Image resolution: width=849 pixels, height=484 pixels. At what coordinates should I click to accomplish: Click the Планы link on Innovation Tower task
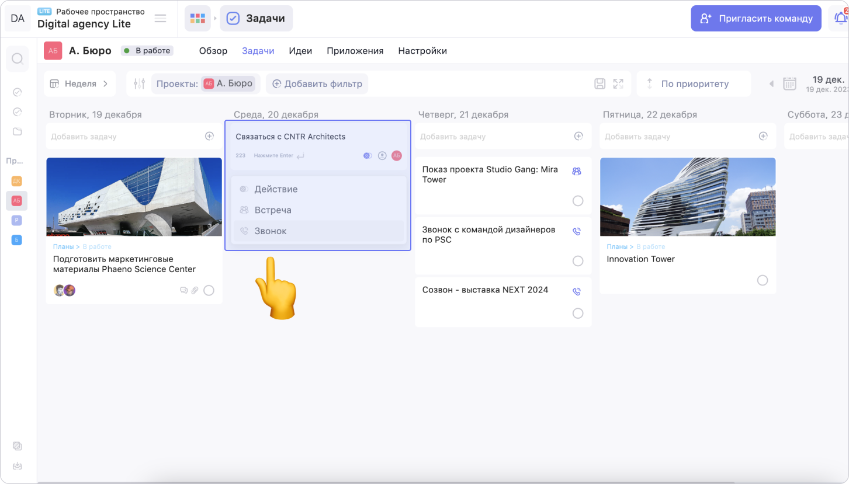617,247
